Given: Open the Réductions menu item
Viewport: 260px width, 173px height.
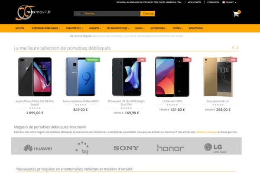Looking at the screenshot, I should pyautogui.click(x=196, y=28).
